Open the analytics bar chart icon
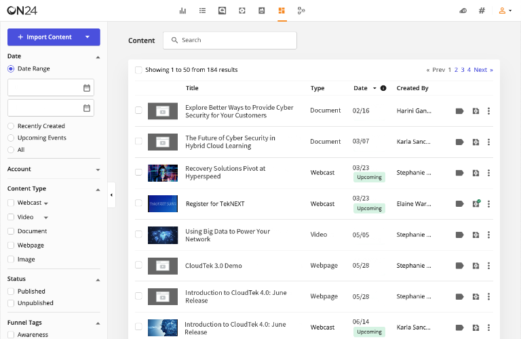Viewport: 521px width, 339px height. pyautogui.click(x=182, y=11)
